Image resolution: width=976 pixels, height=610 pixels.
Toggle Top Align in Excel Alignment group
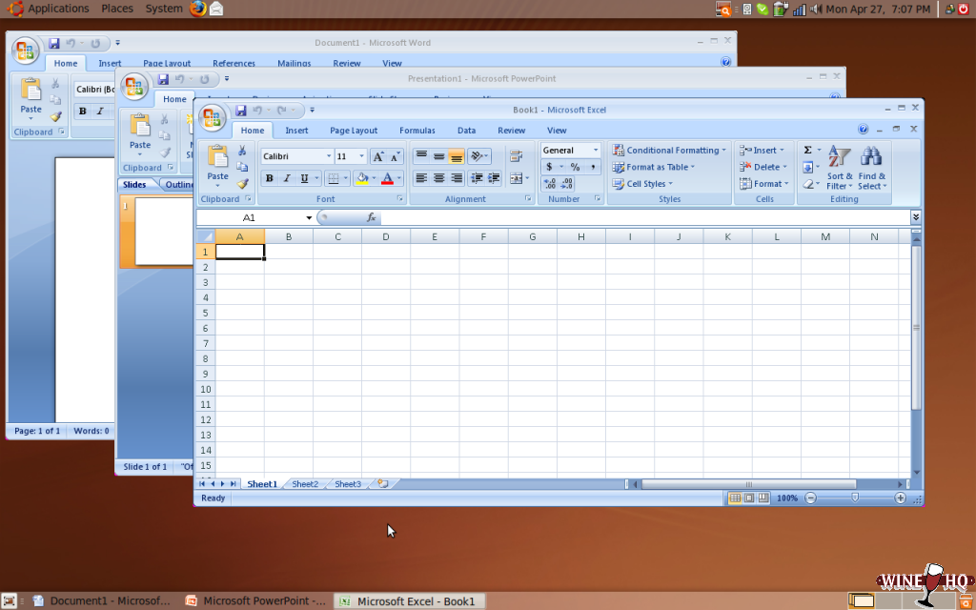click(x=421, y=155)
